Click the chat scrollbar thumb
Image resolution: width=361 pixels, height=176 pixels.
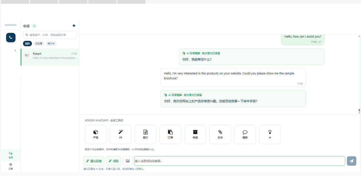point(359,110)
